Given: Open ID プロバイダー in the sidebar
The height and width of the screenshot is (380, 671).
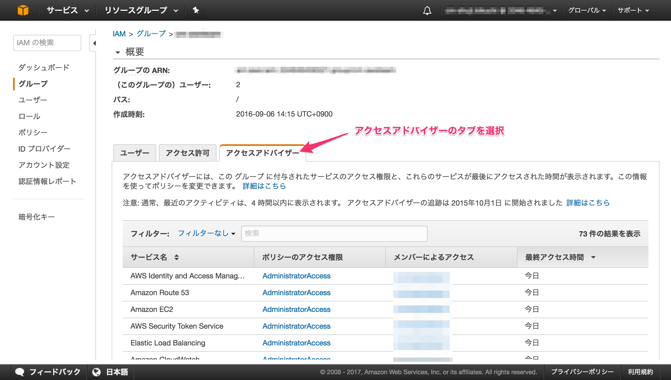Looking at the screenshot, I should point(45,149).
